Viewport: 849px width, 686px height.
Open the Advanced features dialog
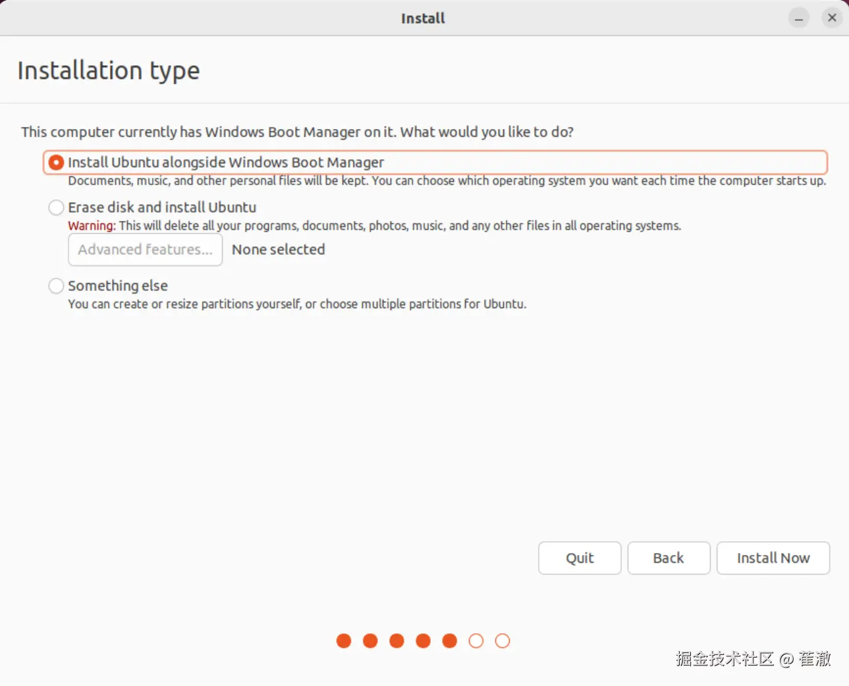click(x=145, y=250)
